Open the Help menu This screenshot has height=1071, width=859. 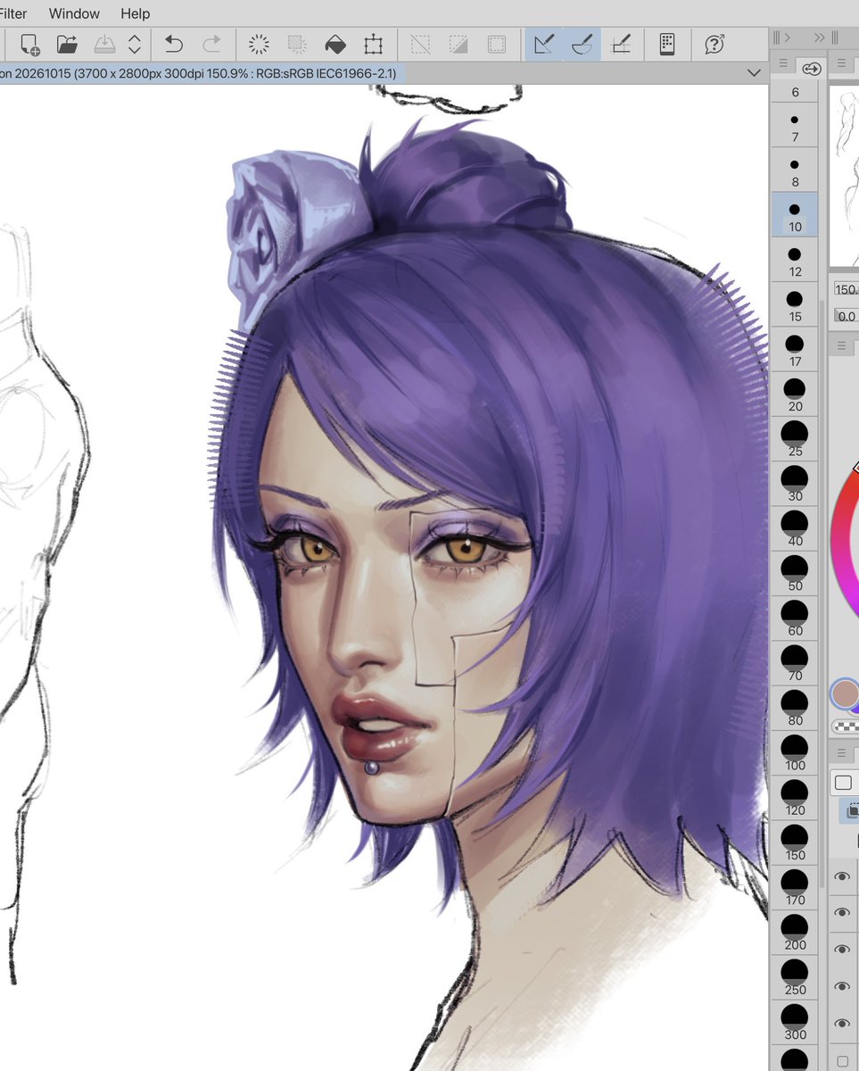136,13
